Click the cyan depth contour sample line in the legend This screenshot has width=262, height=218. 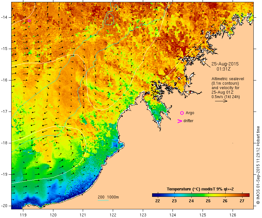[x=103, y=200]
